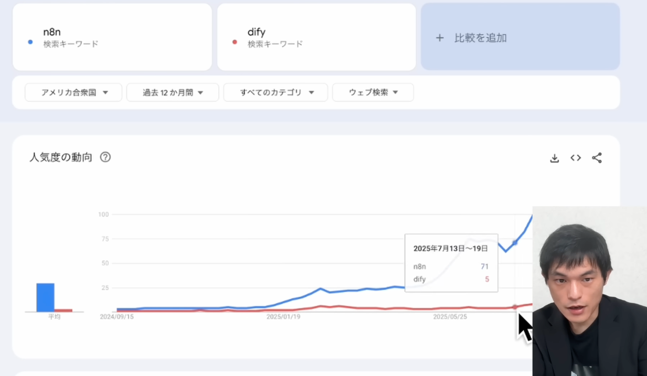647x376 pixels.
Task: Click the highlighted dify point on red line
Action: [x=515, y=307]
